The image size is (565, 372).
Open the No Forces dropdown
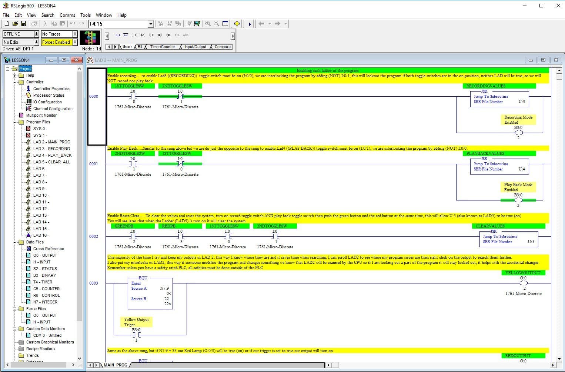pos(75,34)
